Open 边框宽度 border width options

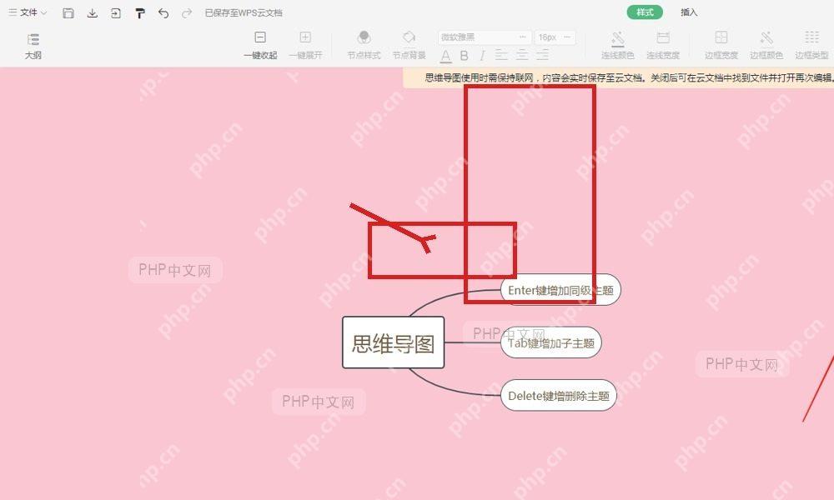(x=721, y=45)
